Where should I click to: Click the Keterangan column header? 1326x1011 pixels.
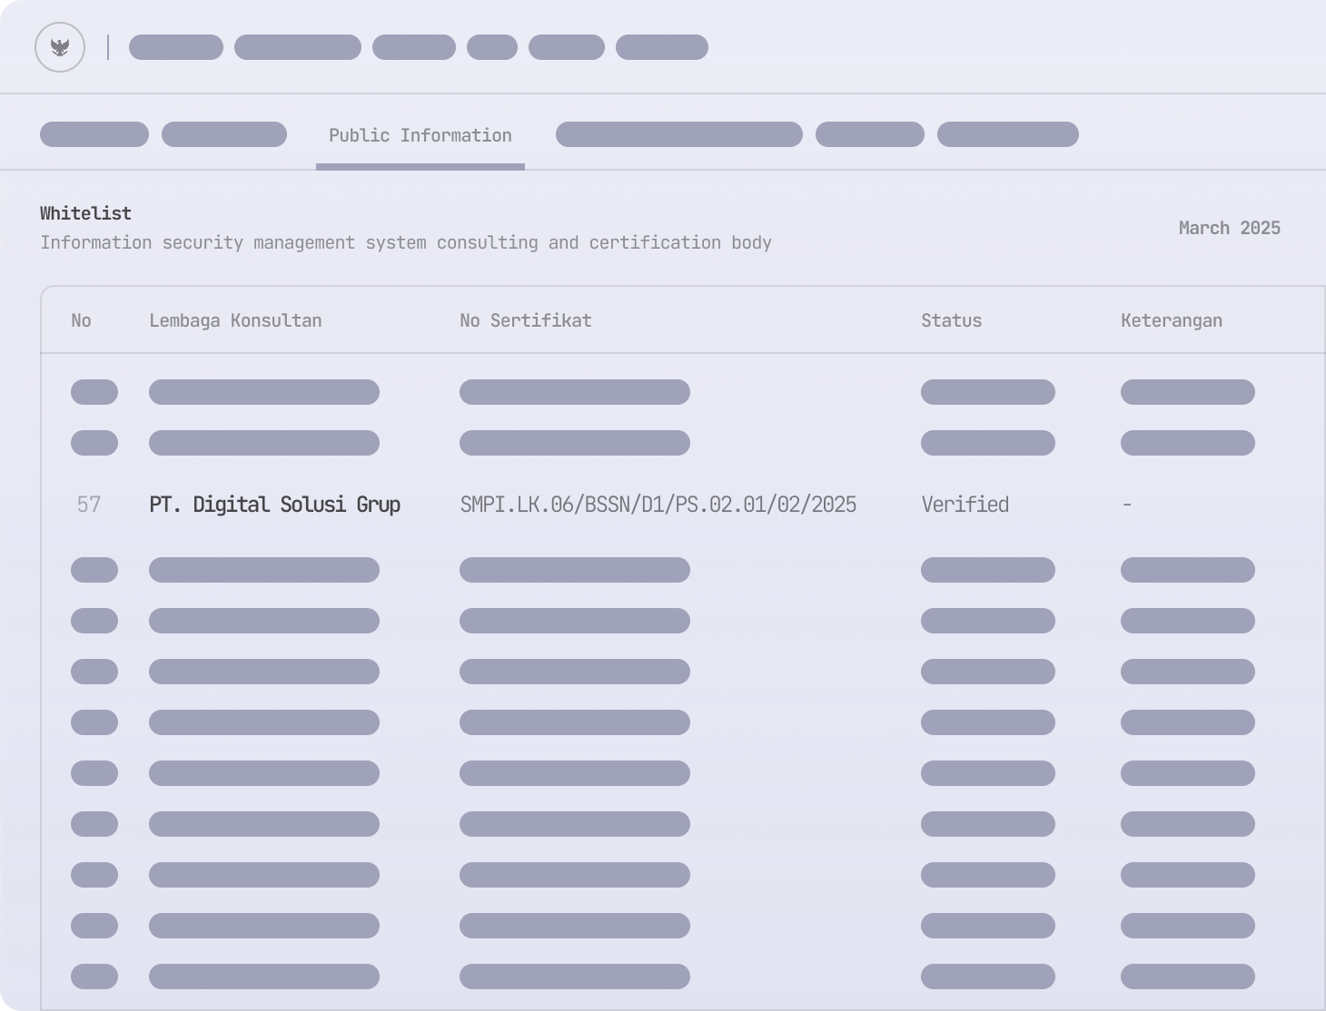pos(1171,320)
